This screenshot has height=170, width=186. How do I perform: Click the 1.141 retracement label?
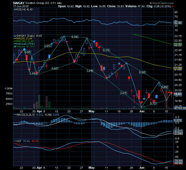33,73
